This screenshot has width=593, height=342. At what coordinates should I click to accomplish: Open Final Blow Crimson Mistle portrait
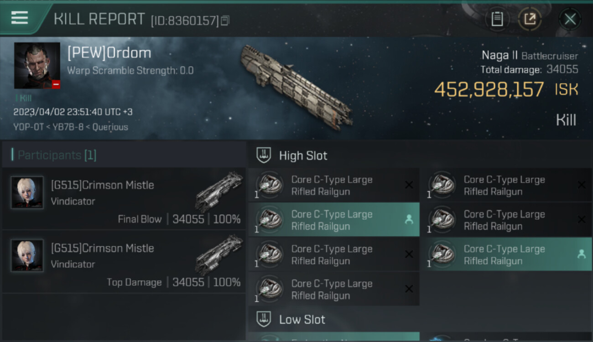(x=27, y=192)
